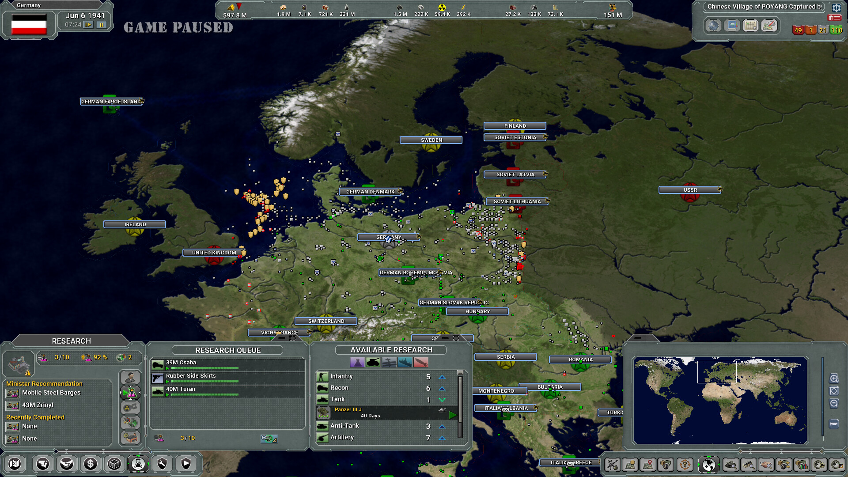Start researching Panzer III J
This screenshot has width=848, height=477.
click(453, 414)
